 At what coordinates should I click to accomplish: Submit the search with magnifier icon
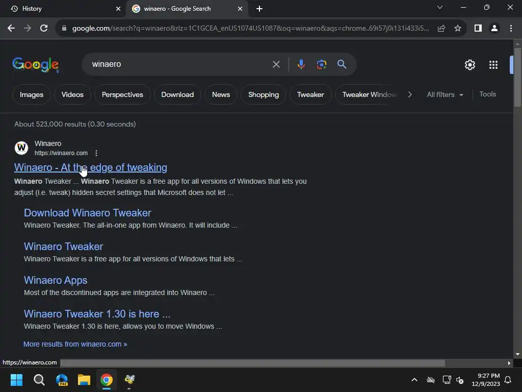[342, 64]
